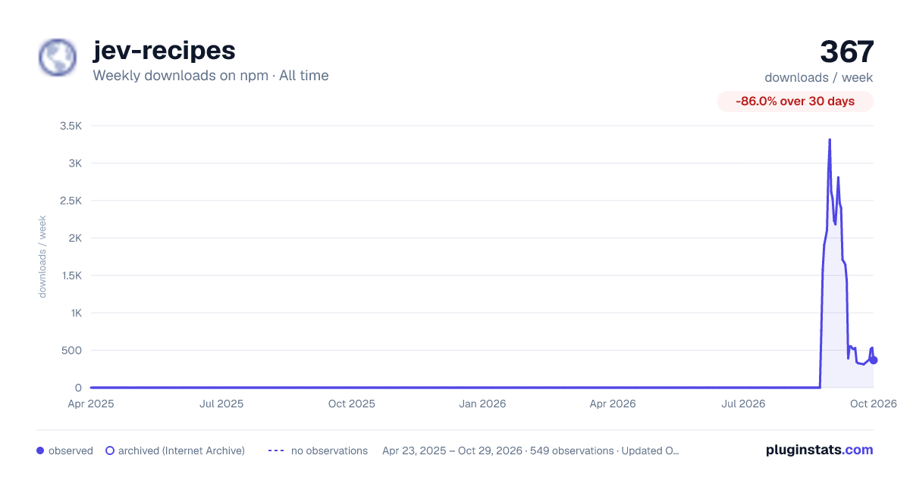This screenshot has width=910, height=477.
Task: Open the pluginstats.com link
Action: click(819, 450)
